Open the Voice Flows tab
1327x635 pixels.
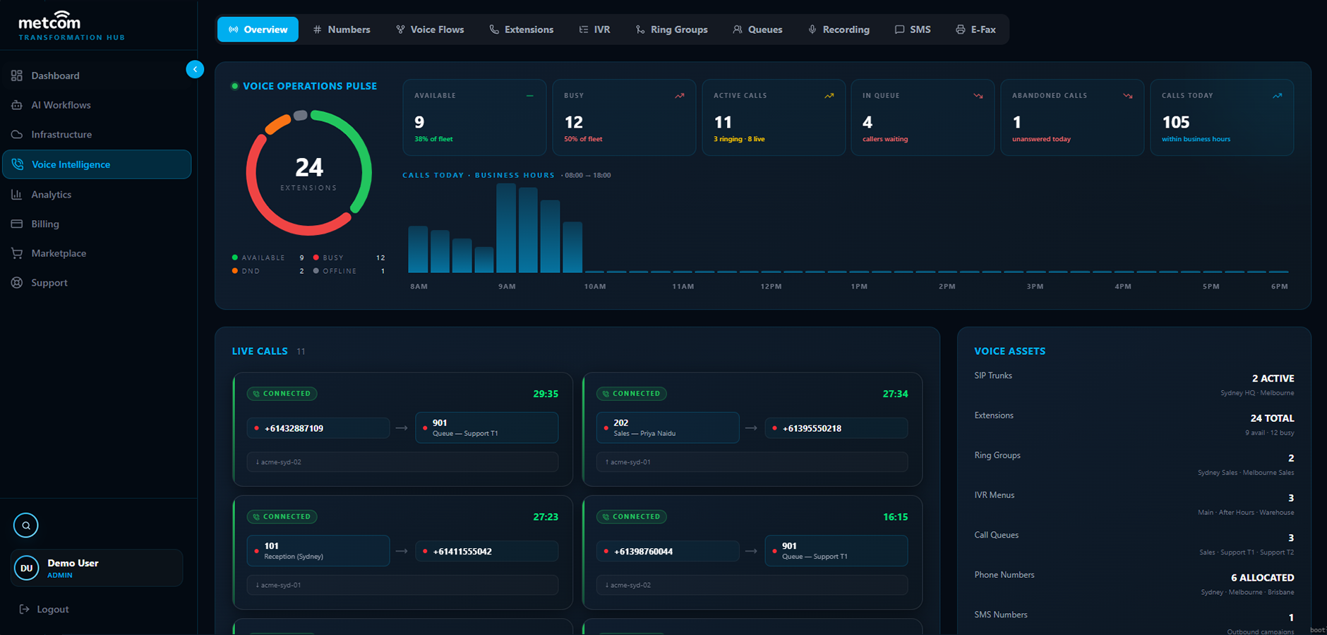430,30
